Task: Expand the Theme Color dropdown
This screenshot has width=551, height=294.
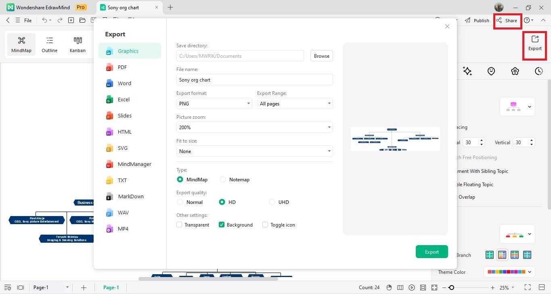Action: pos(509,272)
